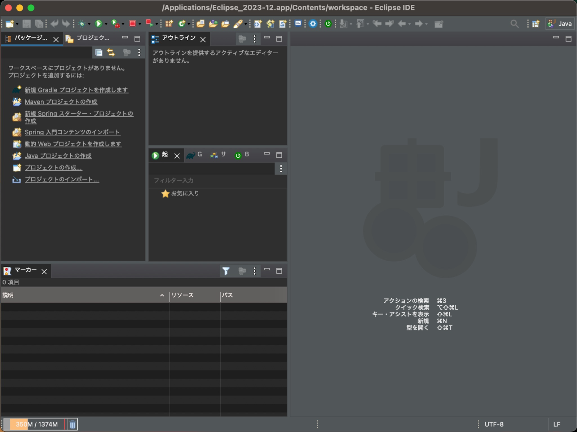Click the Search flashlight icon
577x432 pixels.
pos(238,24)
